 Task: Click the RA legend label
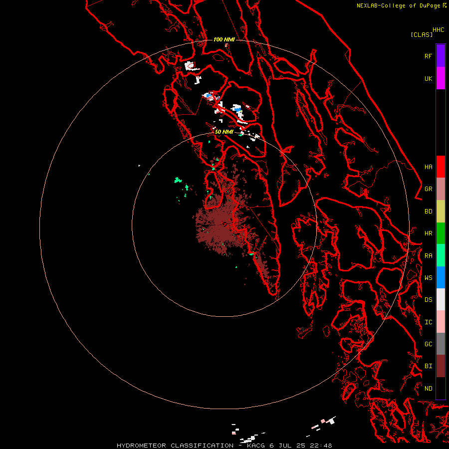428,256
